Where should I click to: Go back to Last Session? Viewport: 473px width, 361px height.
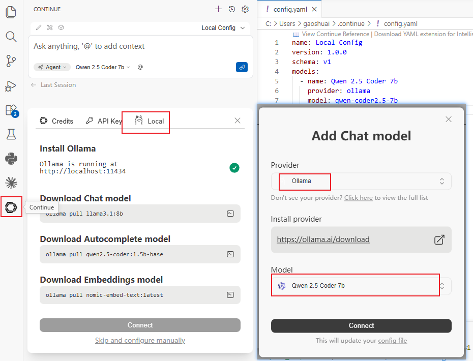53,85
